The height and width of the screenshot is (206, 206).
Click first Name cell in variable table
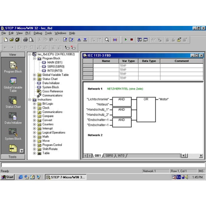[106, 66]
